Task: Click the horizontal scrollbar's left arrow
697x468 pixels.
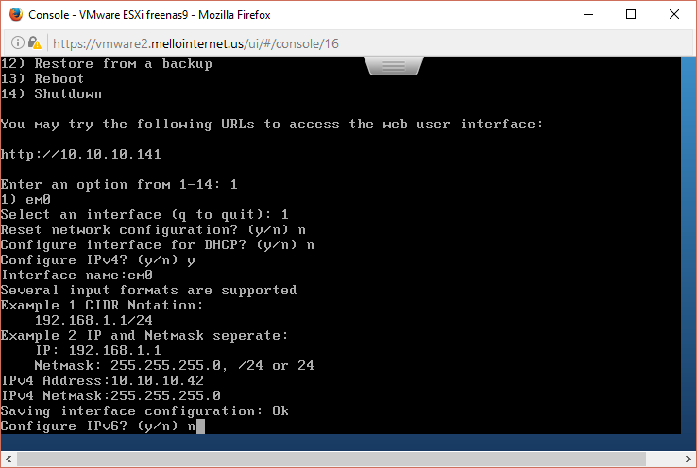Action: tap(8, 460)
